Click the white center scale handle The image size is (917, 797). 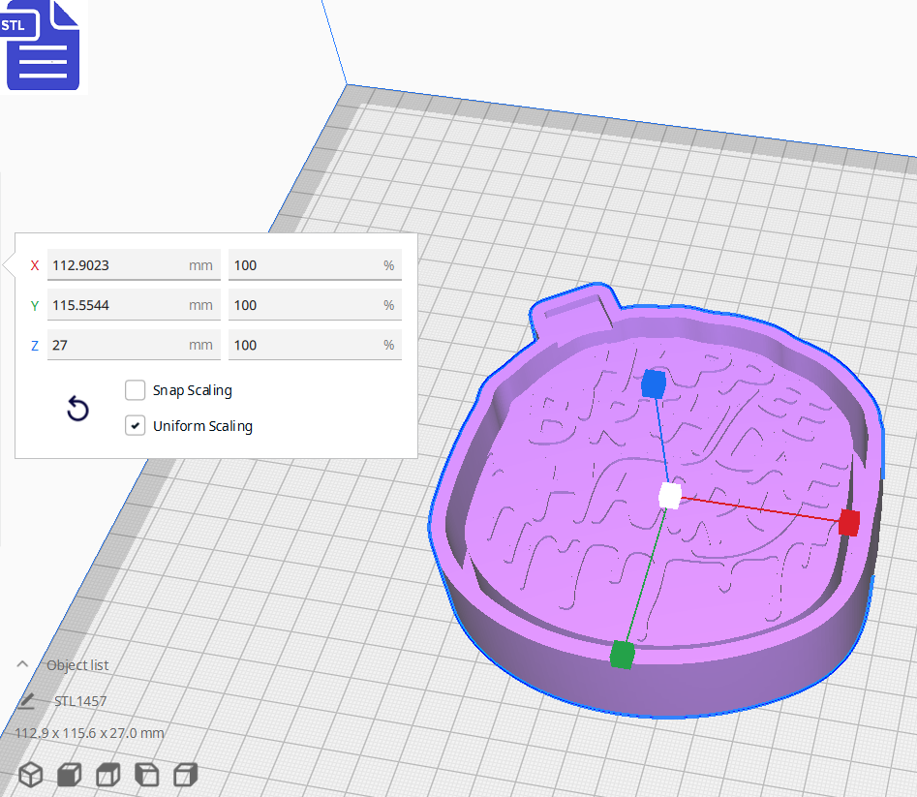pos(669,496)
